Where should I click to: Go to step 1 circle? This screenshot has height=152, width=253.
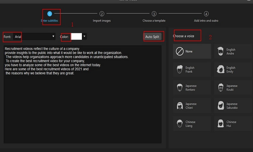(x=50, y=14)
